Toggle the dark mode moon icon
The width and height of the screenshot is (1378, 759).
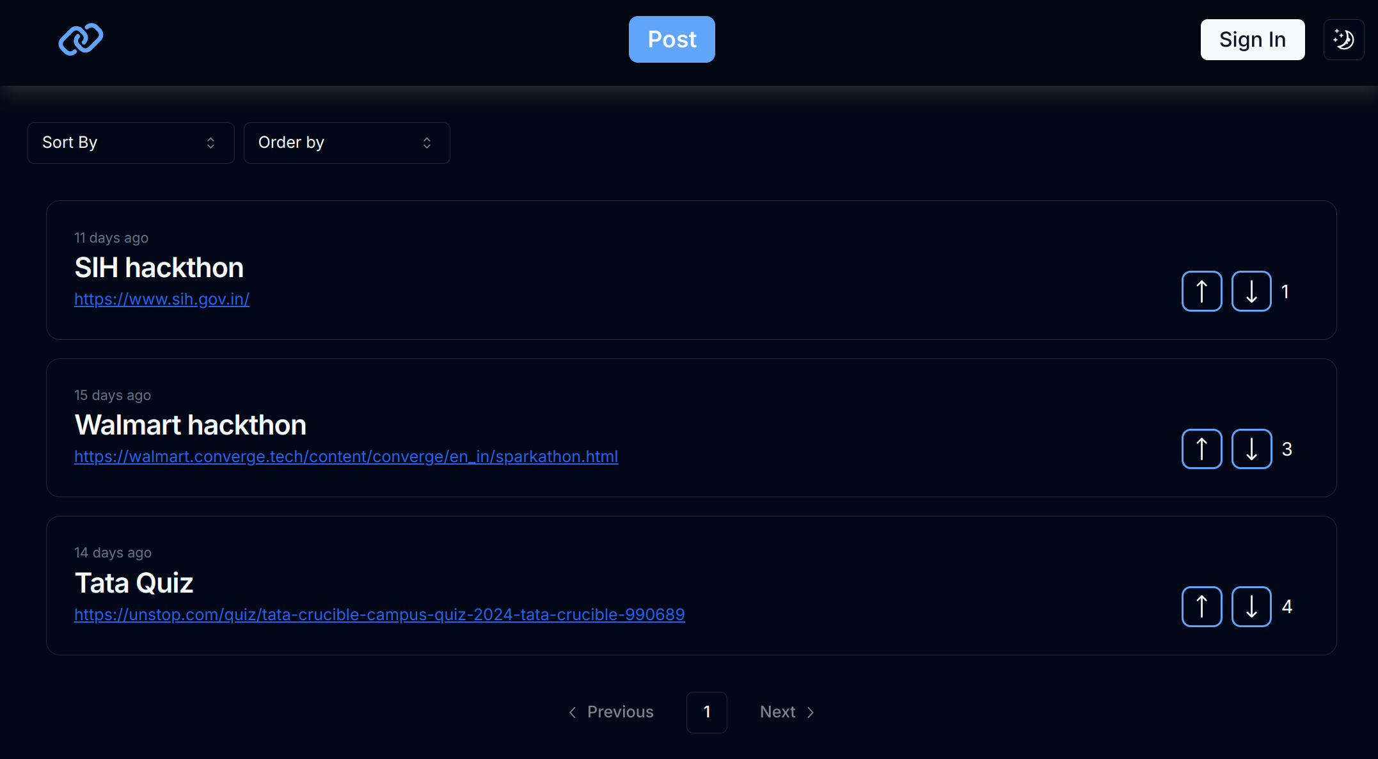(x=1343, y=40)
